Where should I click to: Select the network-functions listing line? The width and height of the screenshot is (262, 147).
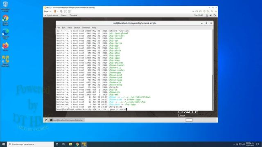93,31
